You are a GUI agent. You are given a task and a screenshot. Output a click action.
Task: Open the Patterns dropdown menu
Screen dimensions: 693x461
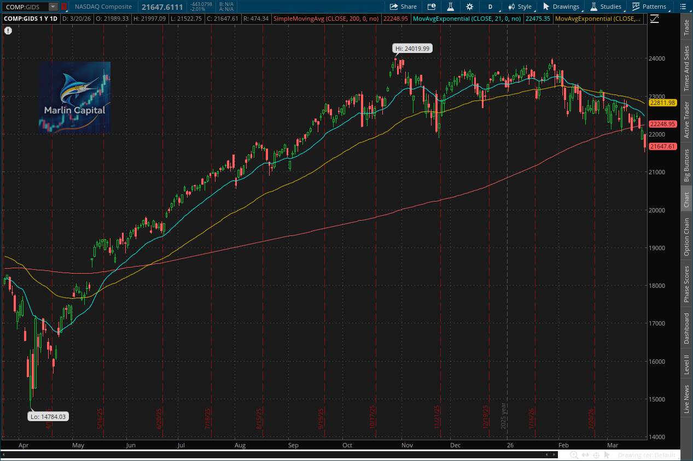(x=649, y=7)
